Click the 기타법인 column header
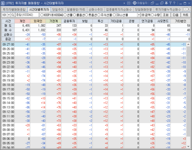The image size is (192, 150). [181, 21]
